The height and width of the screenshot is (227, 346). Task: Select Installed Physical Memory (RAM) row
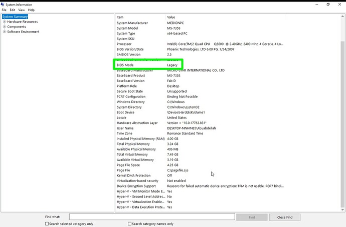tap(201, 138)
